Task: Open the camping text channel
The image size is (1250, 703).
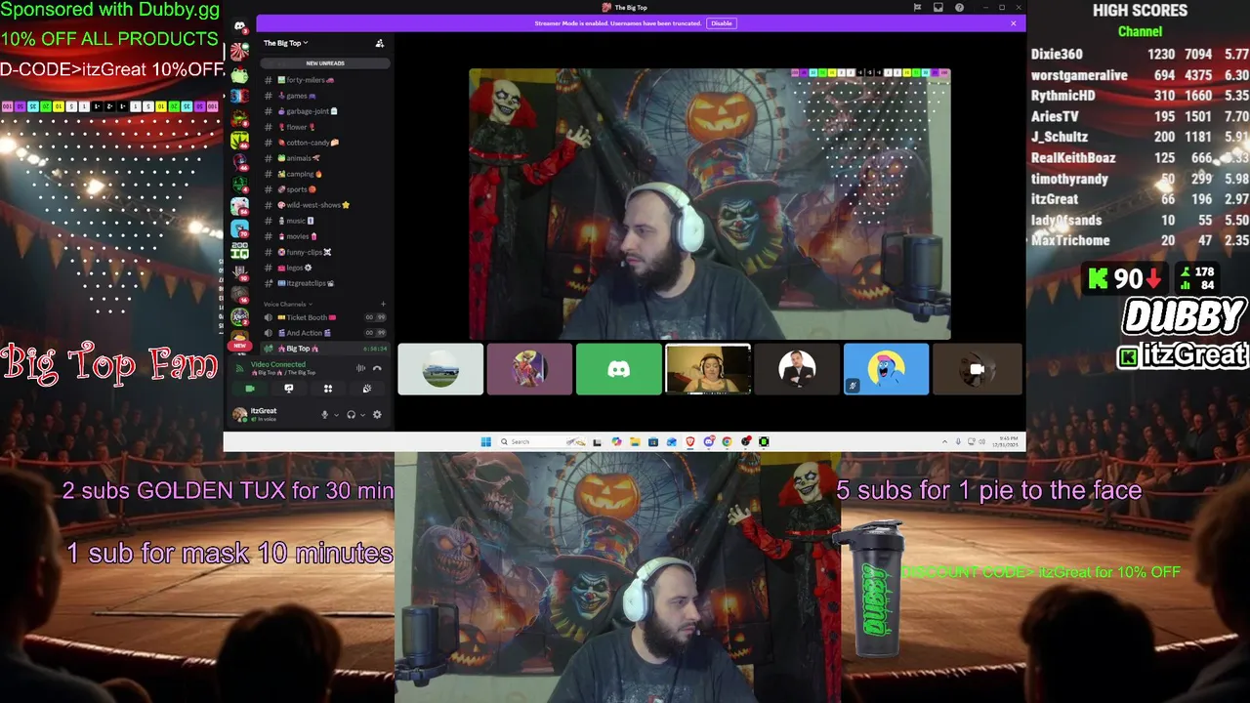Action: click(324, 174)
